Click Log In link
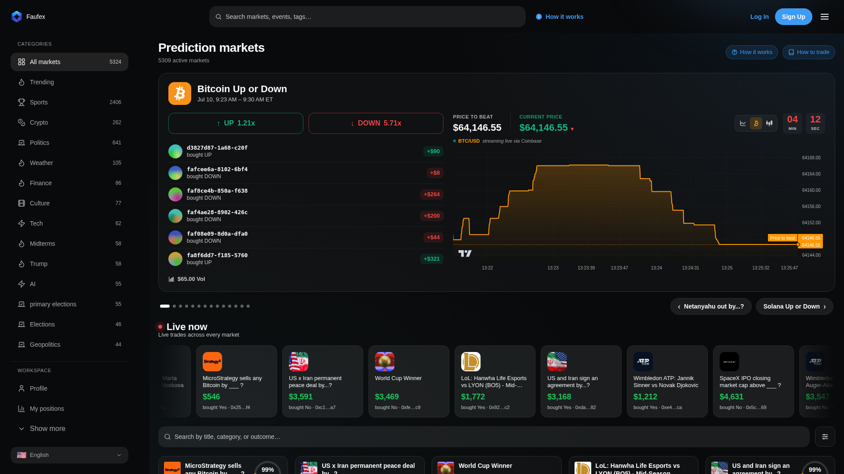This screenshot has width=844, height=474. click(760, 17)
